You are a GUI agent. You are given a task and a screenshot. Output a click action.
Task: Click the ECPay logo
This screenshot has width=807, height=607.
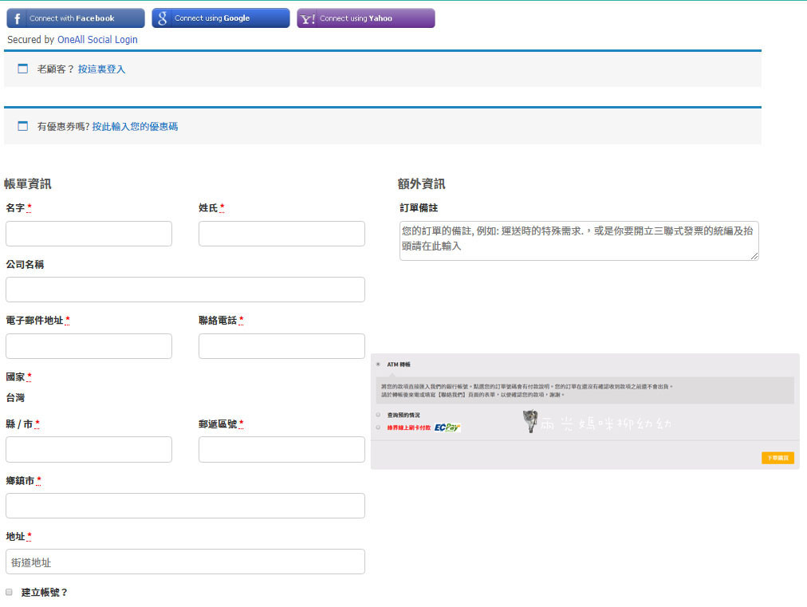(447, 428)
